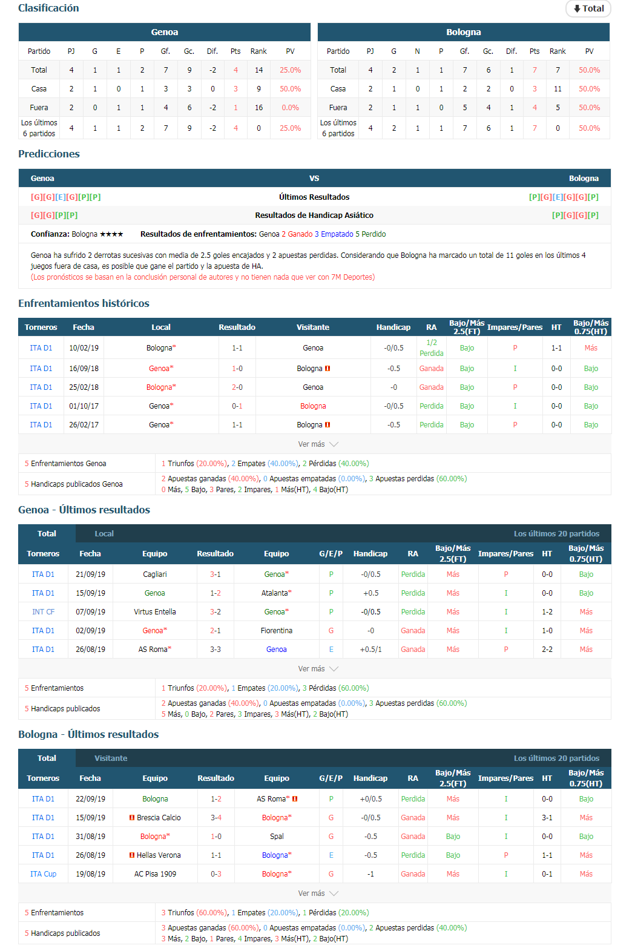Click Resultados de Handicap Asiático label
This screenshot has width=632, height=951.
coord(314,215)
